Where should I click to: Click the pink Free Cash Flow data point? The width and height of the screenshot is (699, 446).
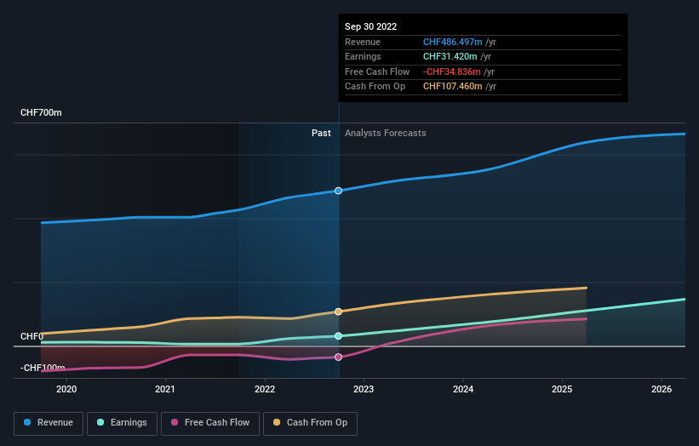338,357
